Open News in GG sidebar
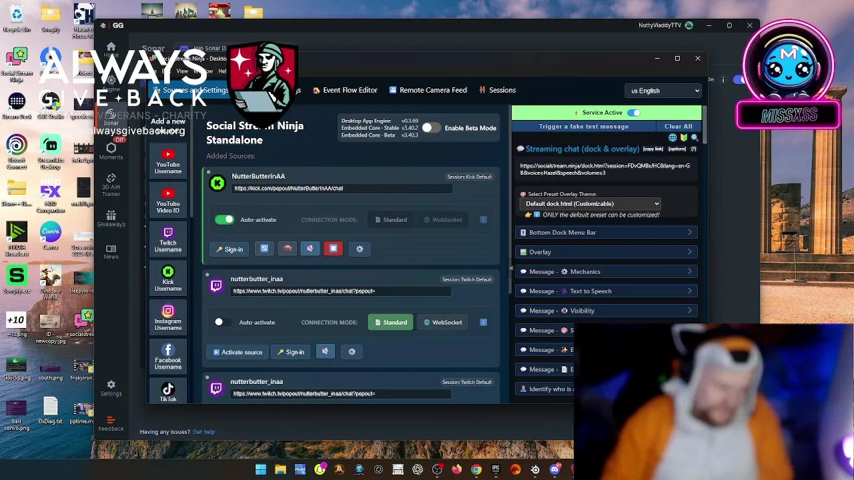Image resolution: width=854 pixels, height=480 pixels. click(x=111, y=251)
